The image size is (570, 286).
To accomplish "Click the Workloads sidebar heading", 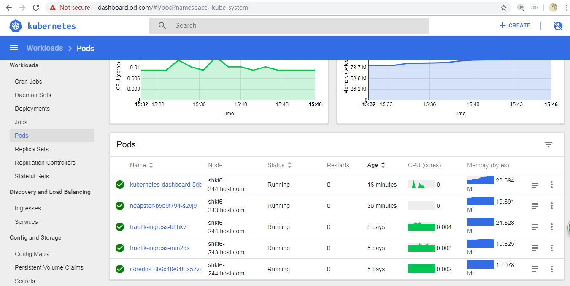I will coord(24,65).
